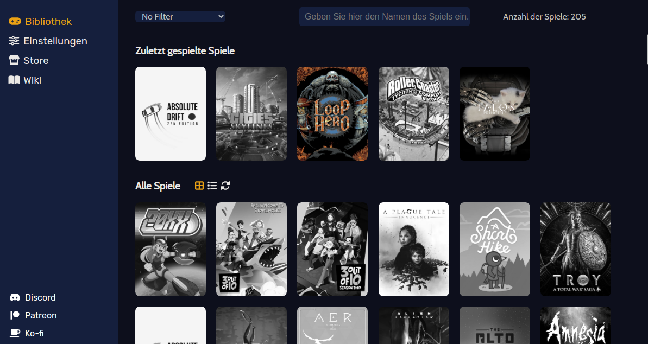
Task: Open the Einstellungen menu label
Action: point(55,41)
